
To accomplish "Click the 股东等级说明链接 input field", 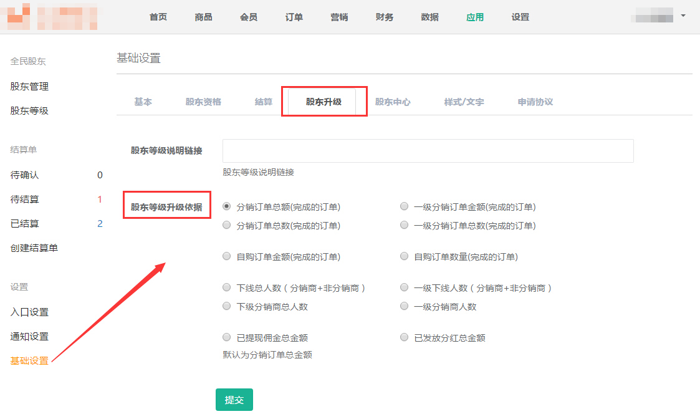I will [428, 151].
